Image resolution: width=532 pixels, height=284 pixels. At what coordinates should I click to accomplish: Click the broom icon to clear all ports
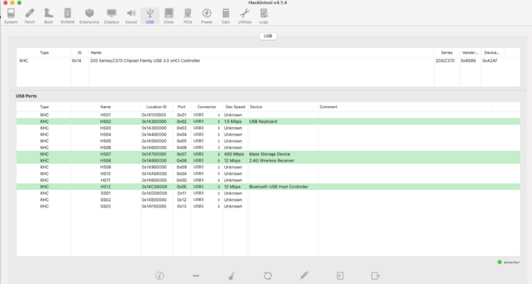(231, 275)
